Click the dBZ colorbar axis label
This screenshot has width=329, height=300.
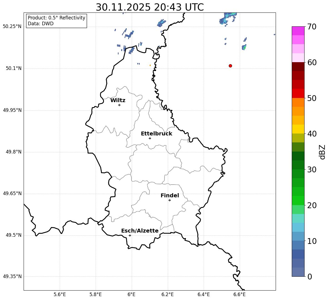click(x=323, y=152)
